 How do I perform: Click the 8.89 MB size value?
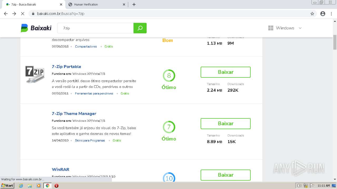pyautogui.click(x=215, y=142)
